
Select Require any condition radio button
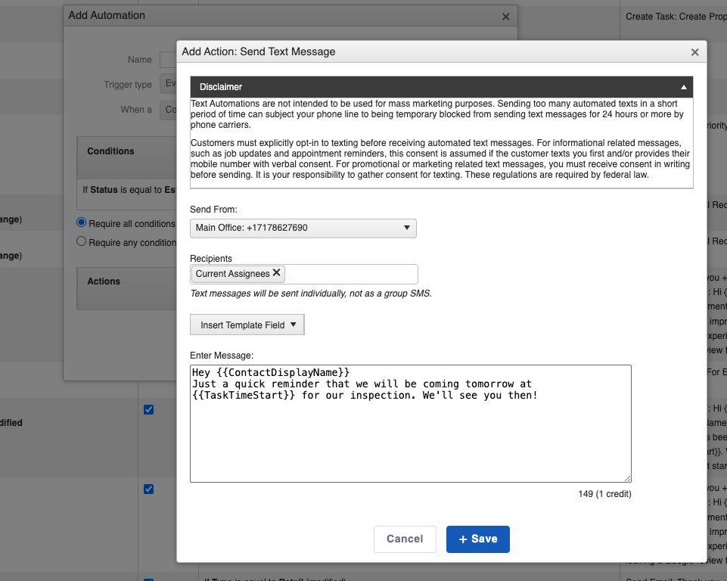tap(81, 241)
